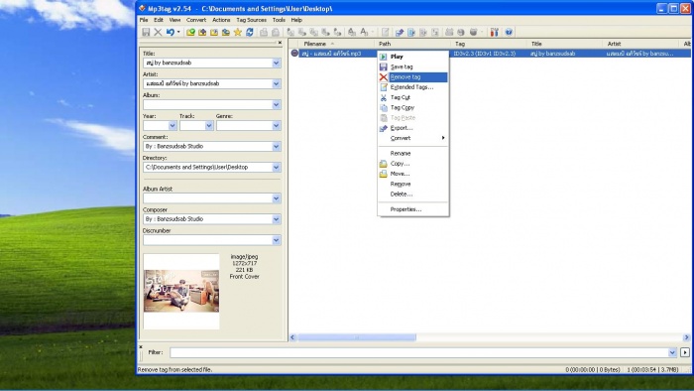Expand the Directory field dropdown
This screenshot has width=694, height=391.
point(277,168)
